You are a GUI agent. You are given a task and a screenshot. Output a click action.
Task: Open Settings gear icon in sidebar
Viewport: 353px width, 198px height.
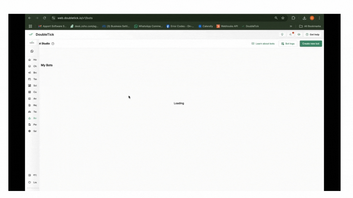(x=29, y=131)
